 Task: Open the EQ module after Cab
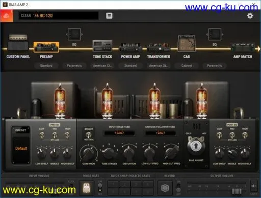pos(215,34)
